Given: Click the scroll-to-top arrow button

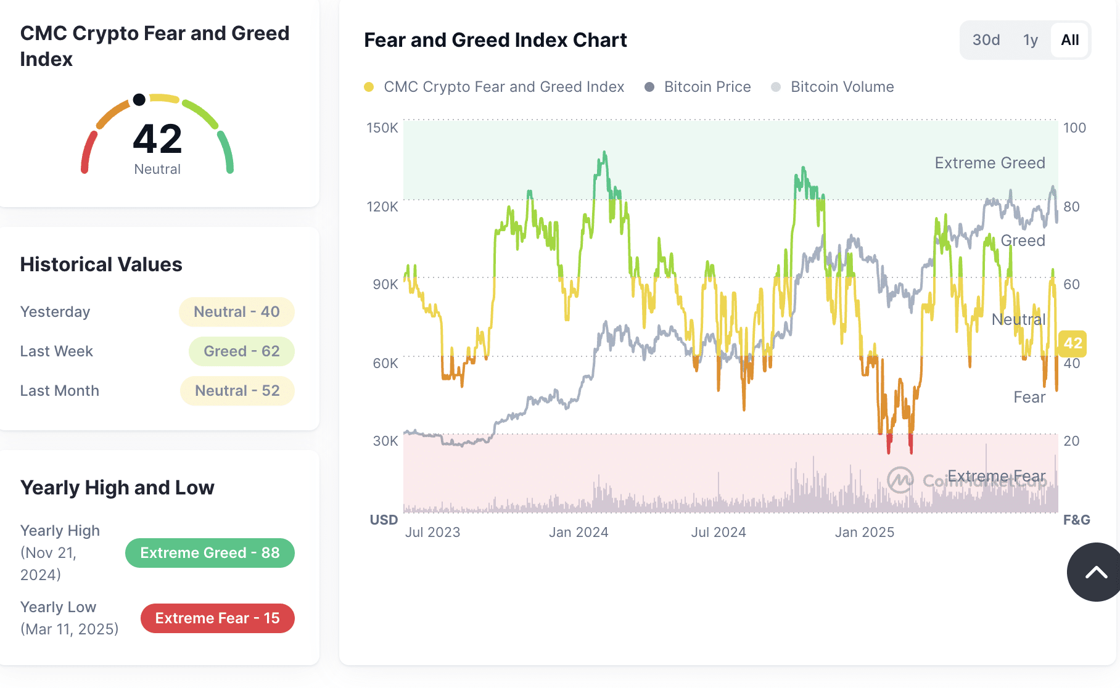Looking at the screenshot, I should 1095,572.
